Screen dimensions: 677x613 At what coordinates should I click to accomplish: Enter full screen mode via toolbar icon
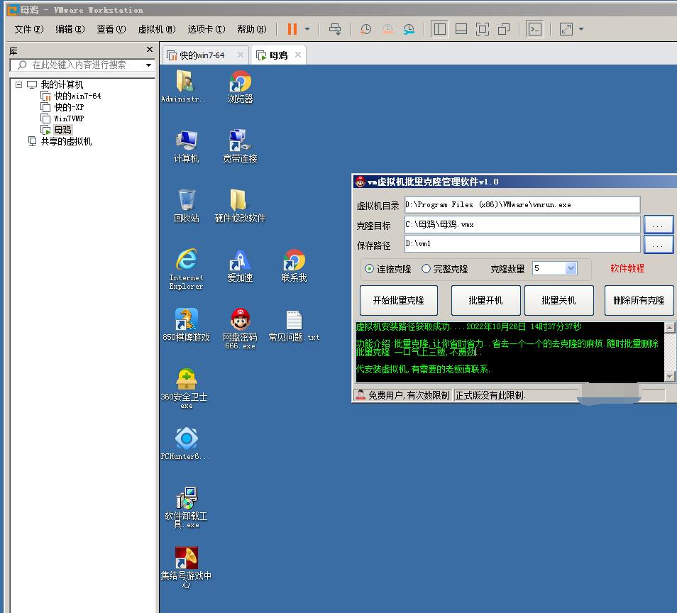pyautogui.click(x=483, y=29)
